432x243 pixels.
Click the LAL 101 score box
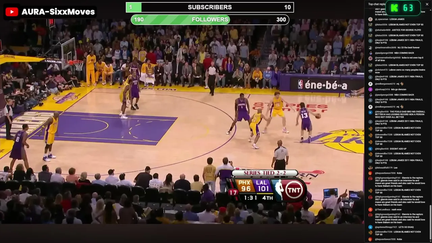[x=263, y=186]
